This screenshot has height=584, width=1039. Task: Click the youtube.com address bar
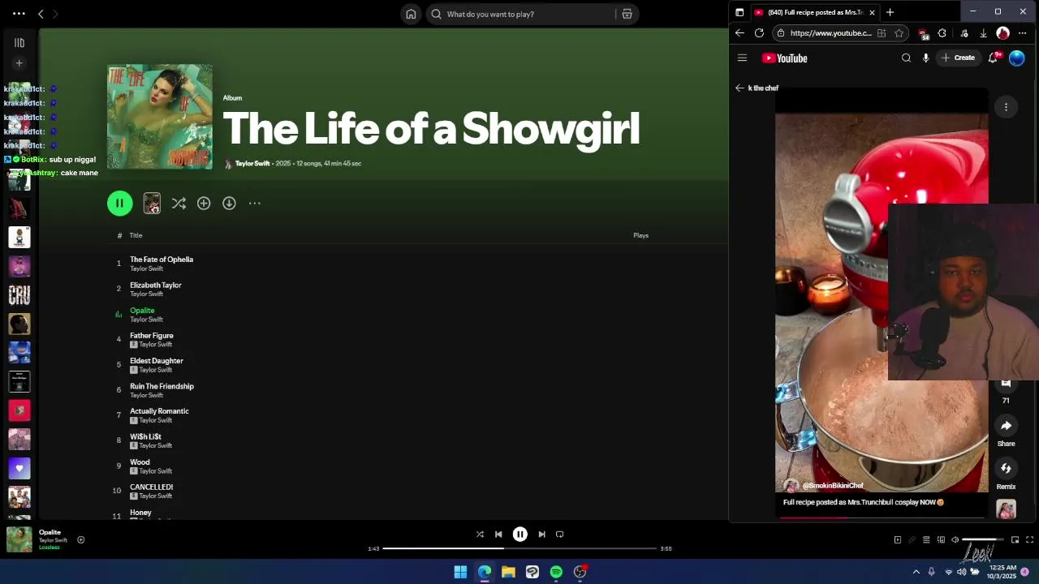coord(830,33)
